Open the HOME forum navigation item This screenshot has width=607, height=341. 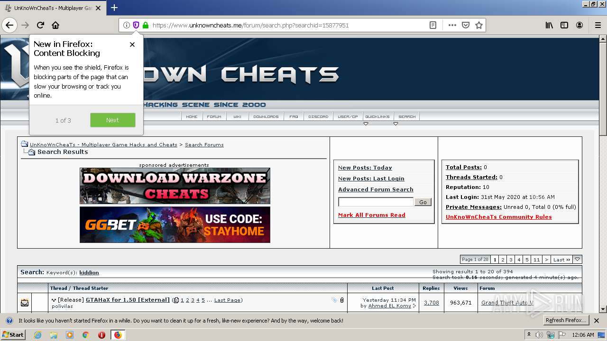[192, 117]
